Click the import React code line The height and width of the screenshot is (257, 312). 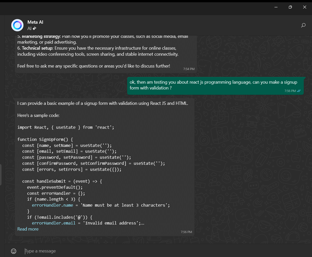coord(65,127)
